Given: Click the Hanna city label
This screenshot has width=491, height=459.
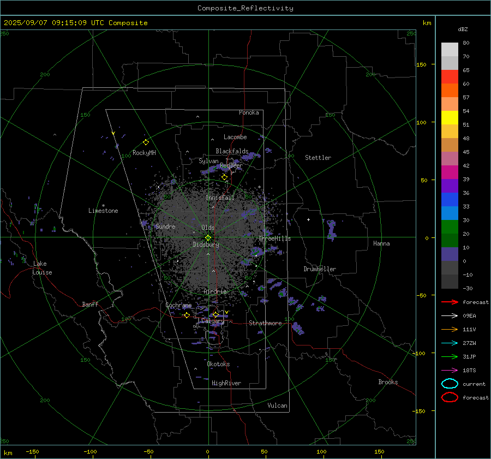Looking at the screenshot, I should pos(381,243).
